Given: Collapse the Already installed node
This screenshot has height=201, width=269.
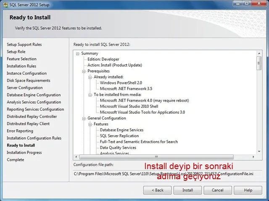Looking at the screenshot, I should pos(90,77).
